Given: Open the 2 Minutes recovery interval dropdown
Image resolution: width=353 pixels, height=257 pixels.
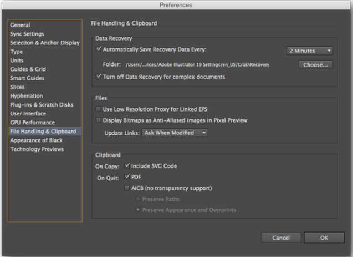Looking at the screenshot, I should pyautogui.click(x=310, y=51).
